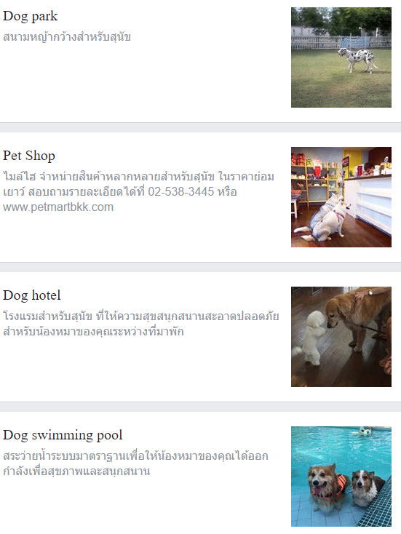The image size is (401, 534).
Task: Open the swimming pool corgis thumbnail
Action: click(341, 477)
